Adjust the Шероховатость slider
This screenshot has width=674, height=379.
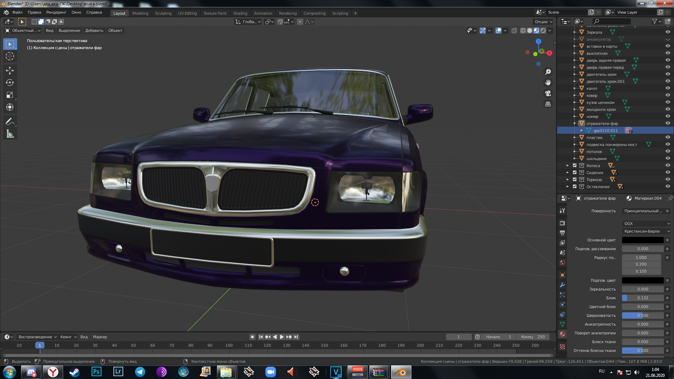[x=643, y=316]
